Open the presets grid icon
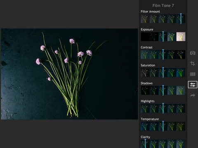The height and width of the screenshot is (148, 198). click(x=193, y=74)
